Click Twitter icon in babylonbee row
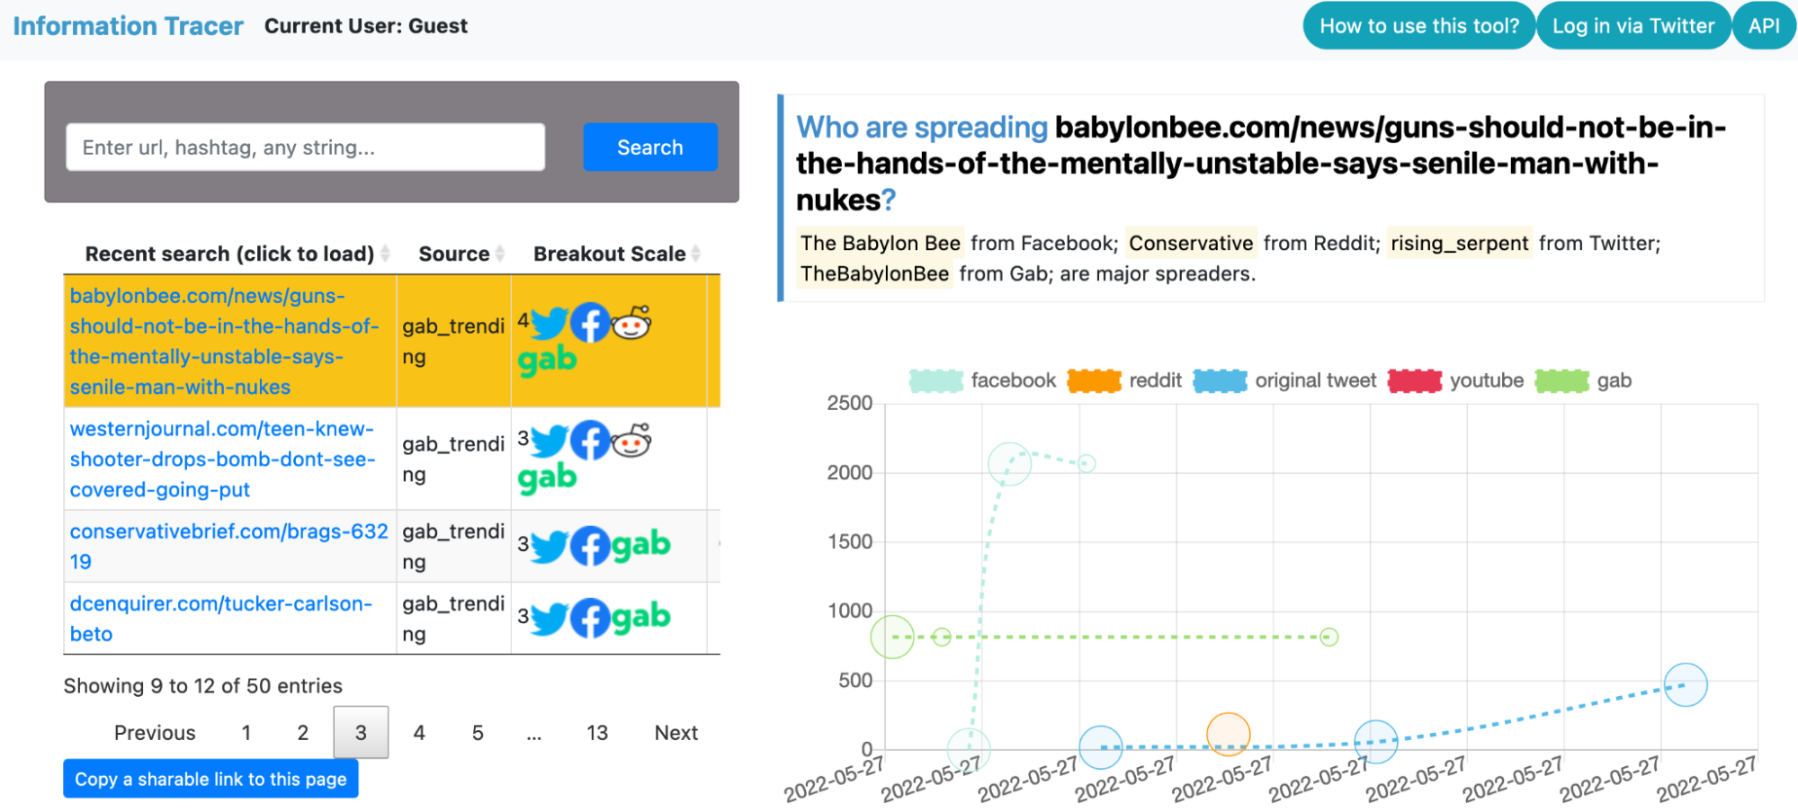This screenshot has height=812, width=1798. pos(549,324)
